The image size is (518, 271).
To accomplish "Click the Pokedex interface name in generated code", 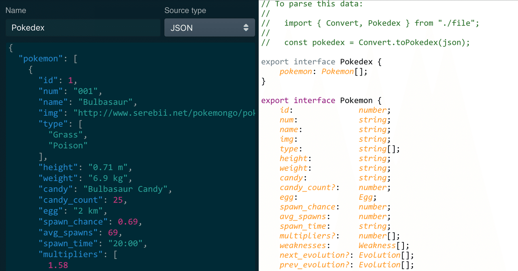I will coord(356,61).
